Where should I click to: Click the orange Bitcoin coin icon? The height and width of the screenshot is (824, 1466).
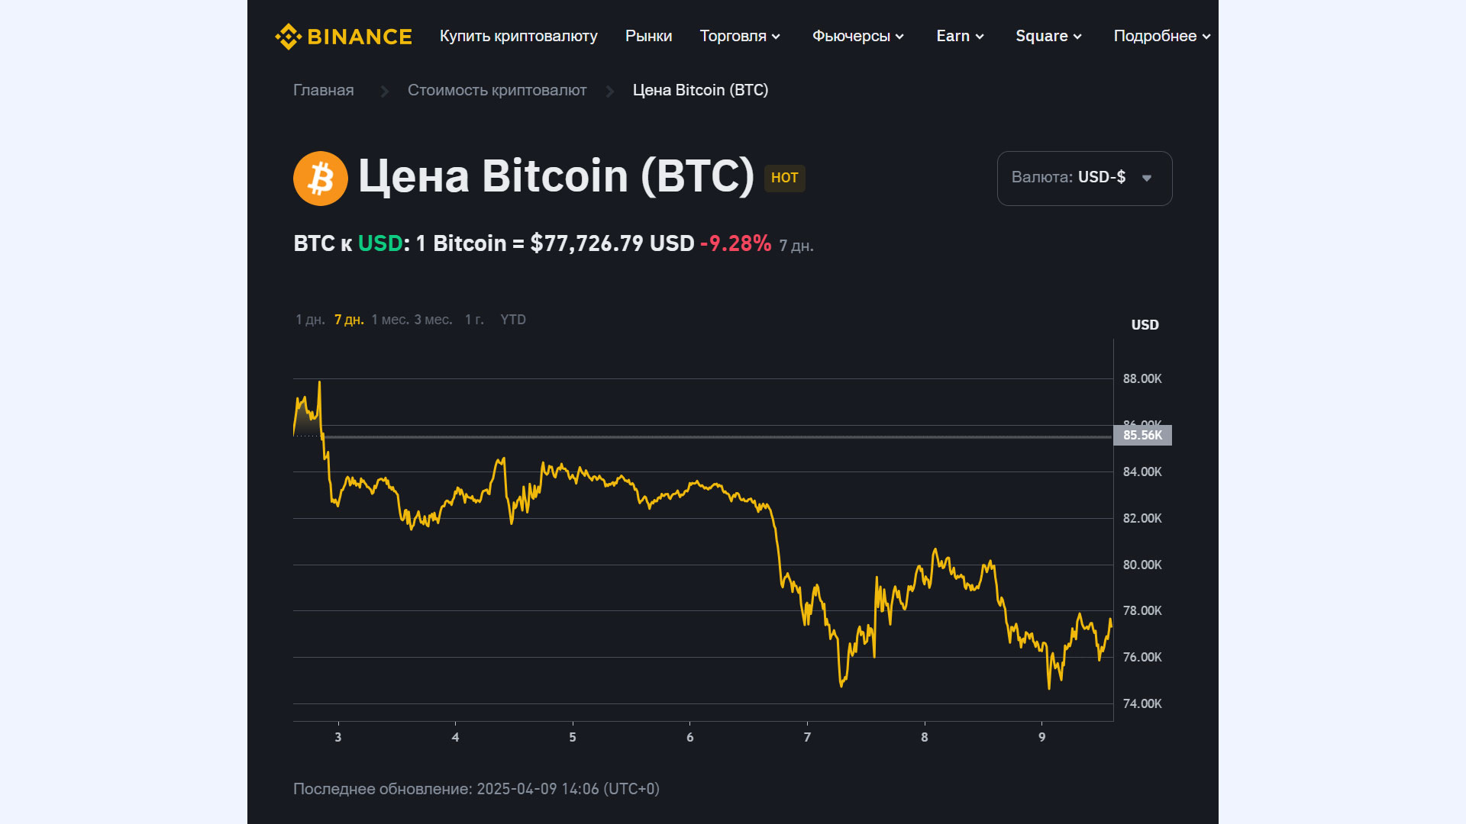pos(321,179)
